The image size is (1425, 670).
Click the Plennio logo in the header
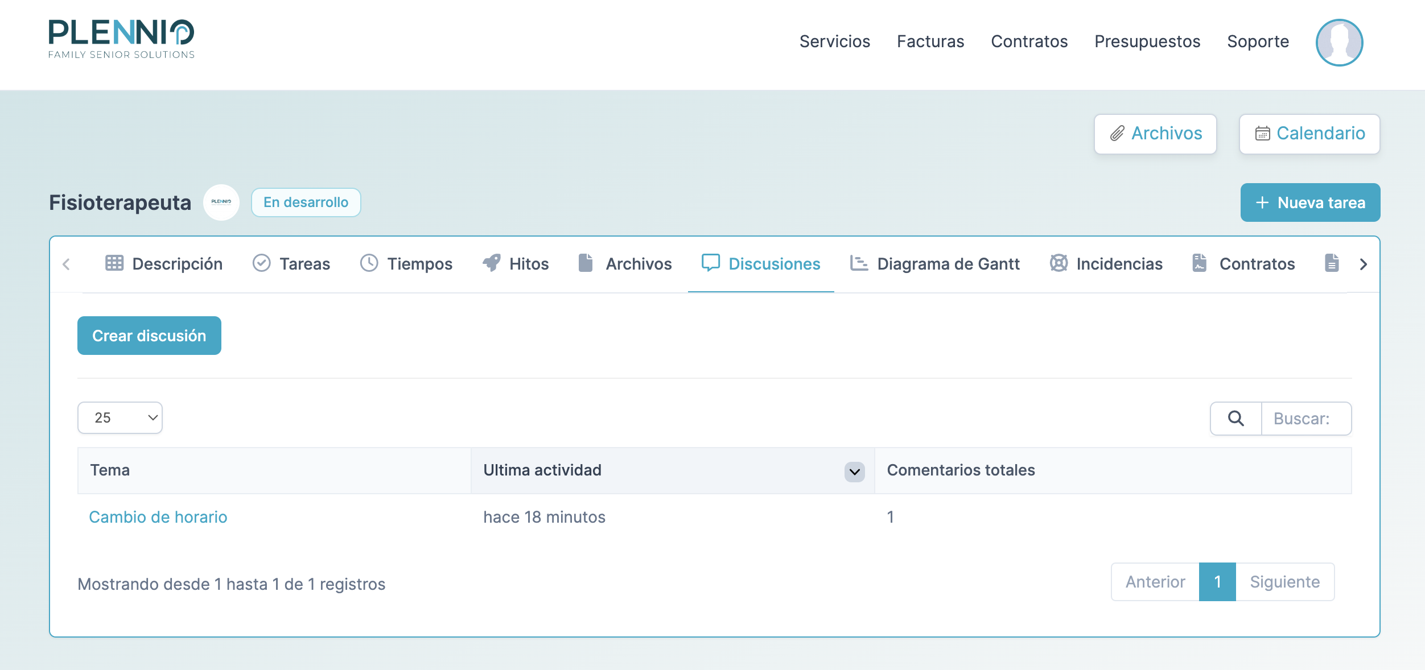[x=121, y=39]
